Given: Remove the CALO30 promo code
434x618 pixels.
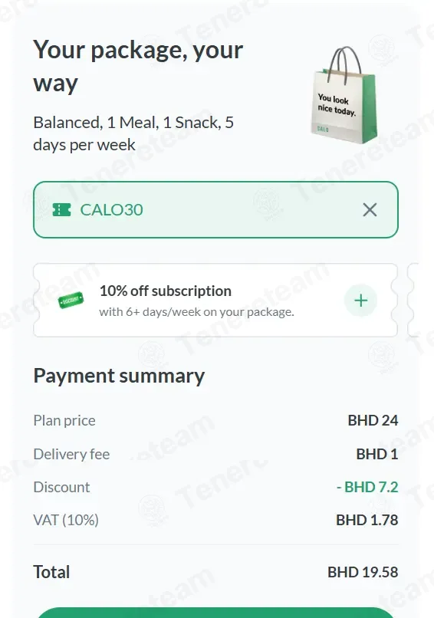Looking at the screenshot, I should pyautogui.click(x=370, y=209).
